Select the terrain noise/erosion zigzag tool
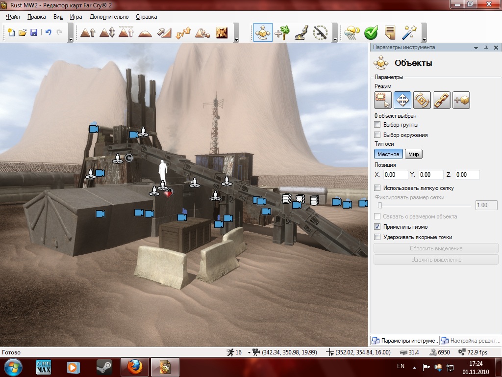The image size is (502, 377). point(183,32)
